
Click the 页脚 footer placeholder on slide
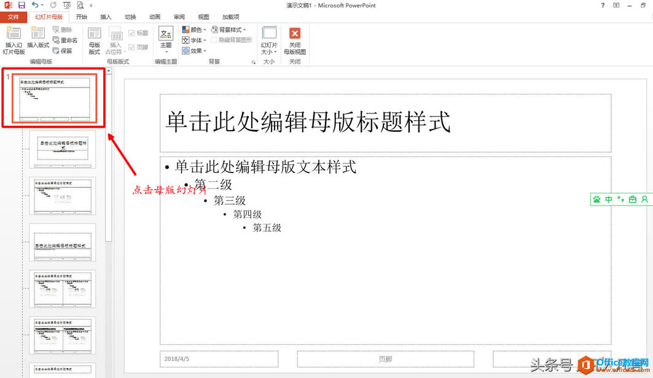(x=386, y=359)
